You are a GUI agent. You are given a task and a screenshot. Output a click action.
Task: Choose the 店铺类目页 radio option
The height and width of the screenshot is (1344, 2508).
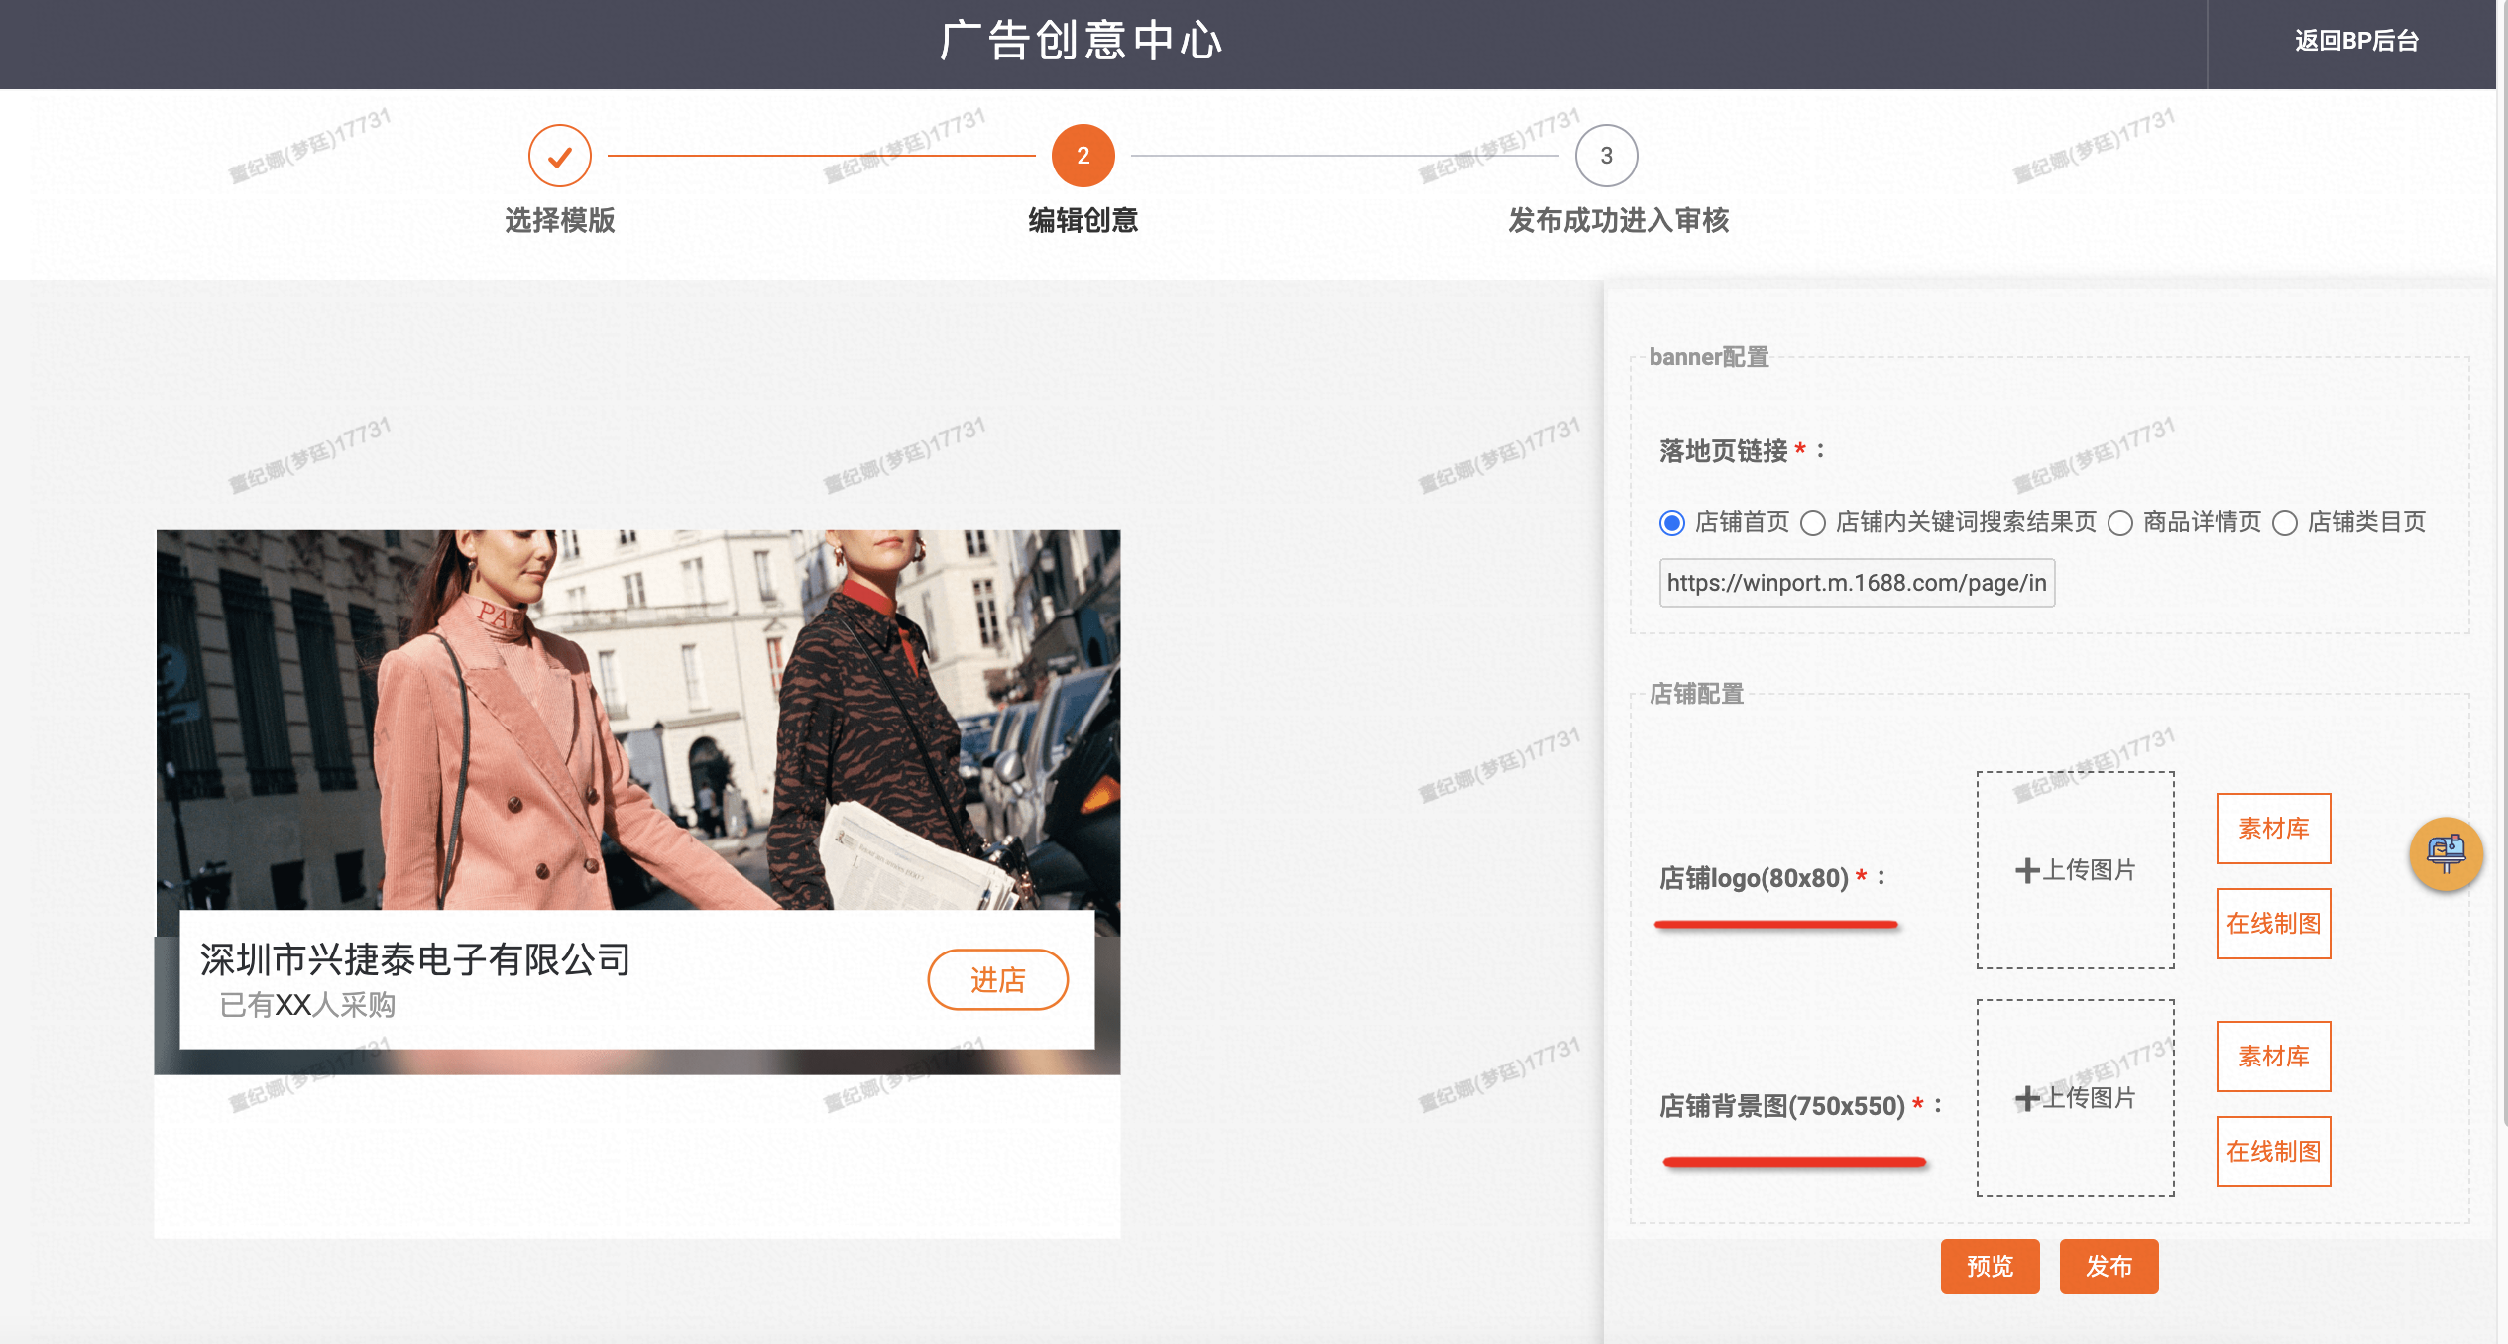[x=2285, y=523]
